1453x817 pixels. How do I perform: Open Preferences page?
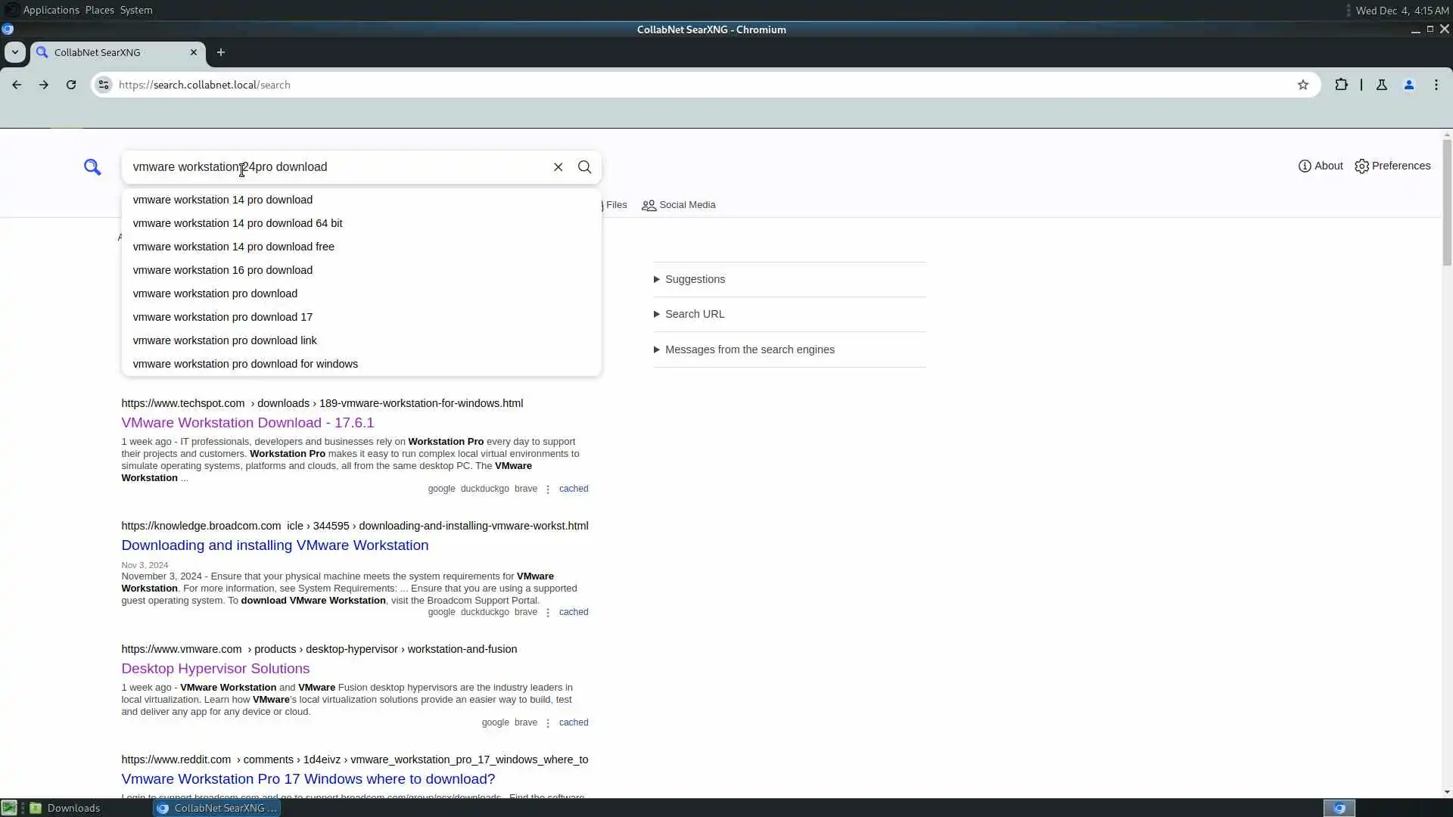(1392, 166)
